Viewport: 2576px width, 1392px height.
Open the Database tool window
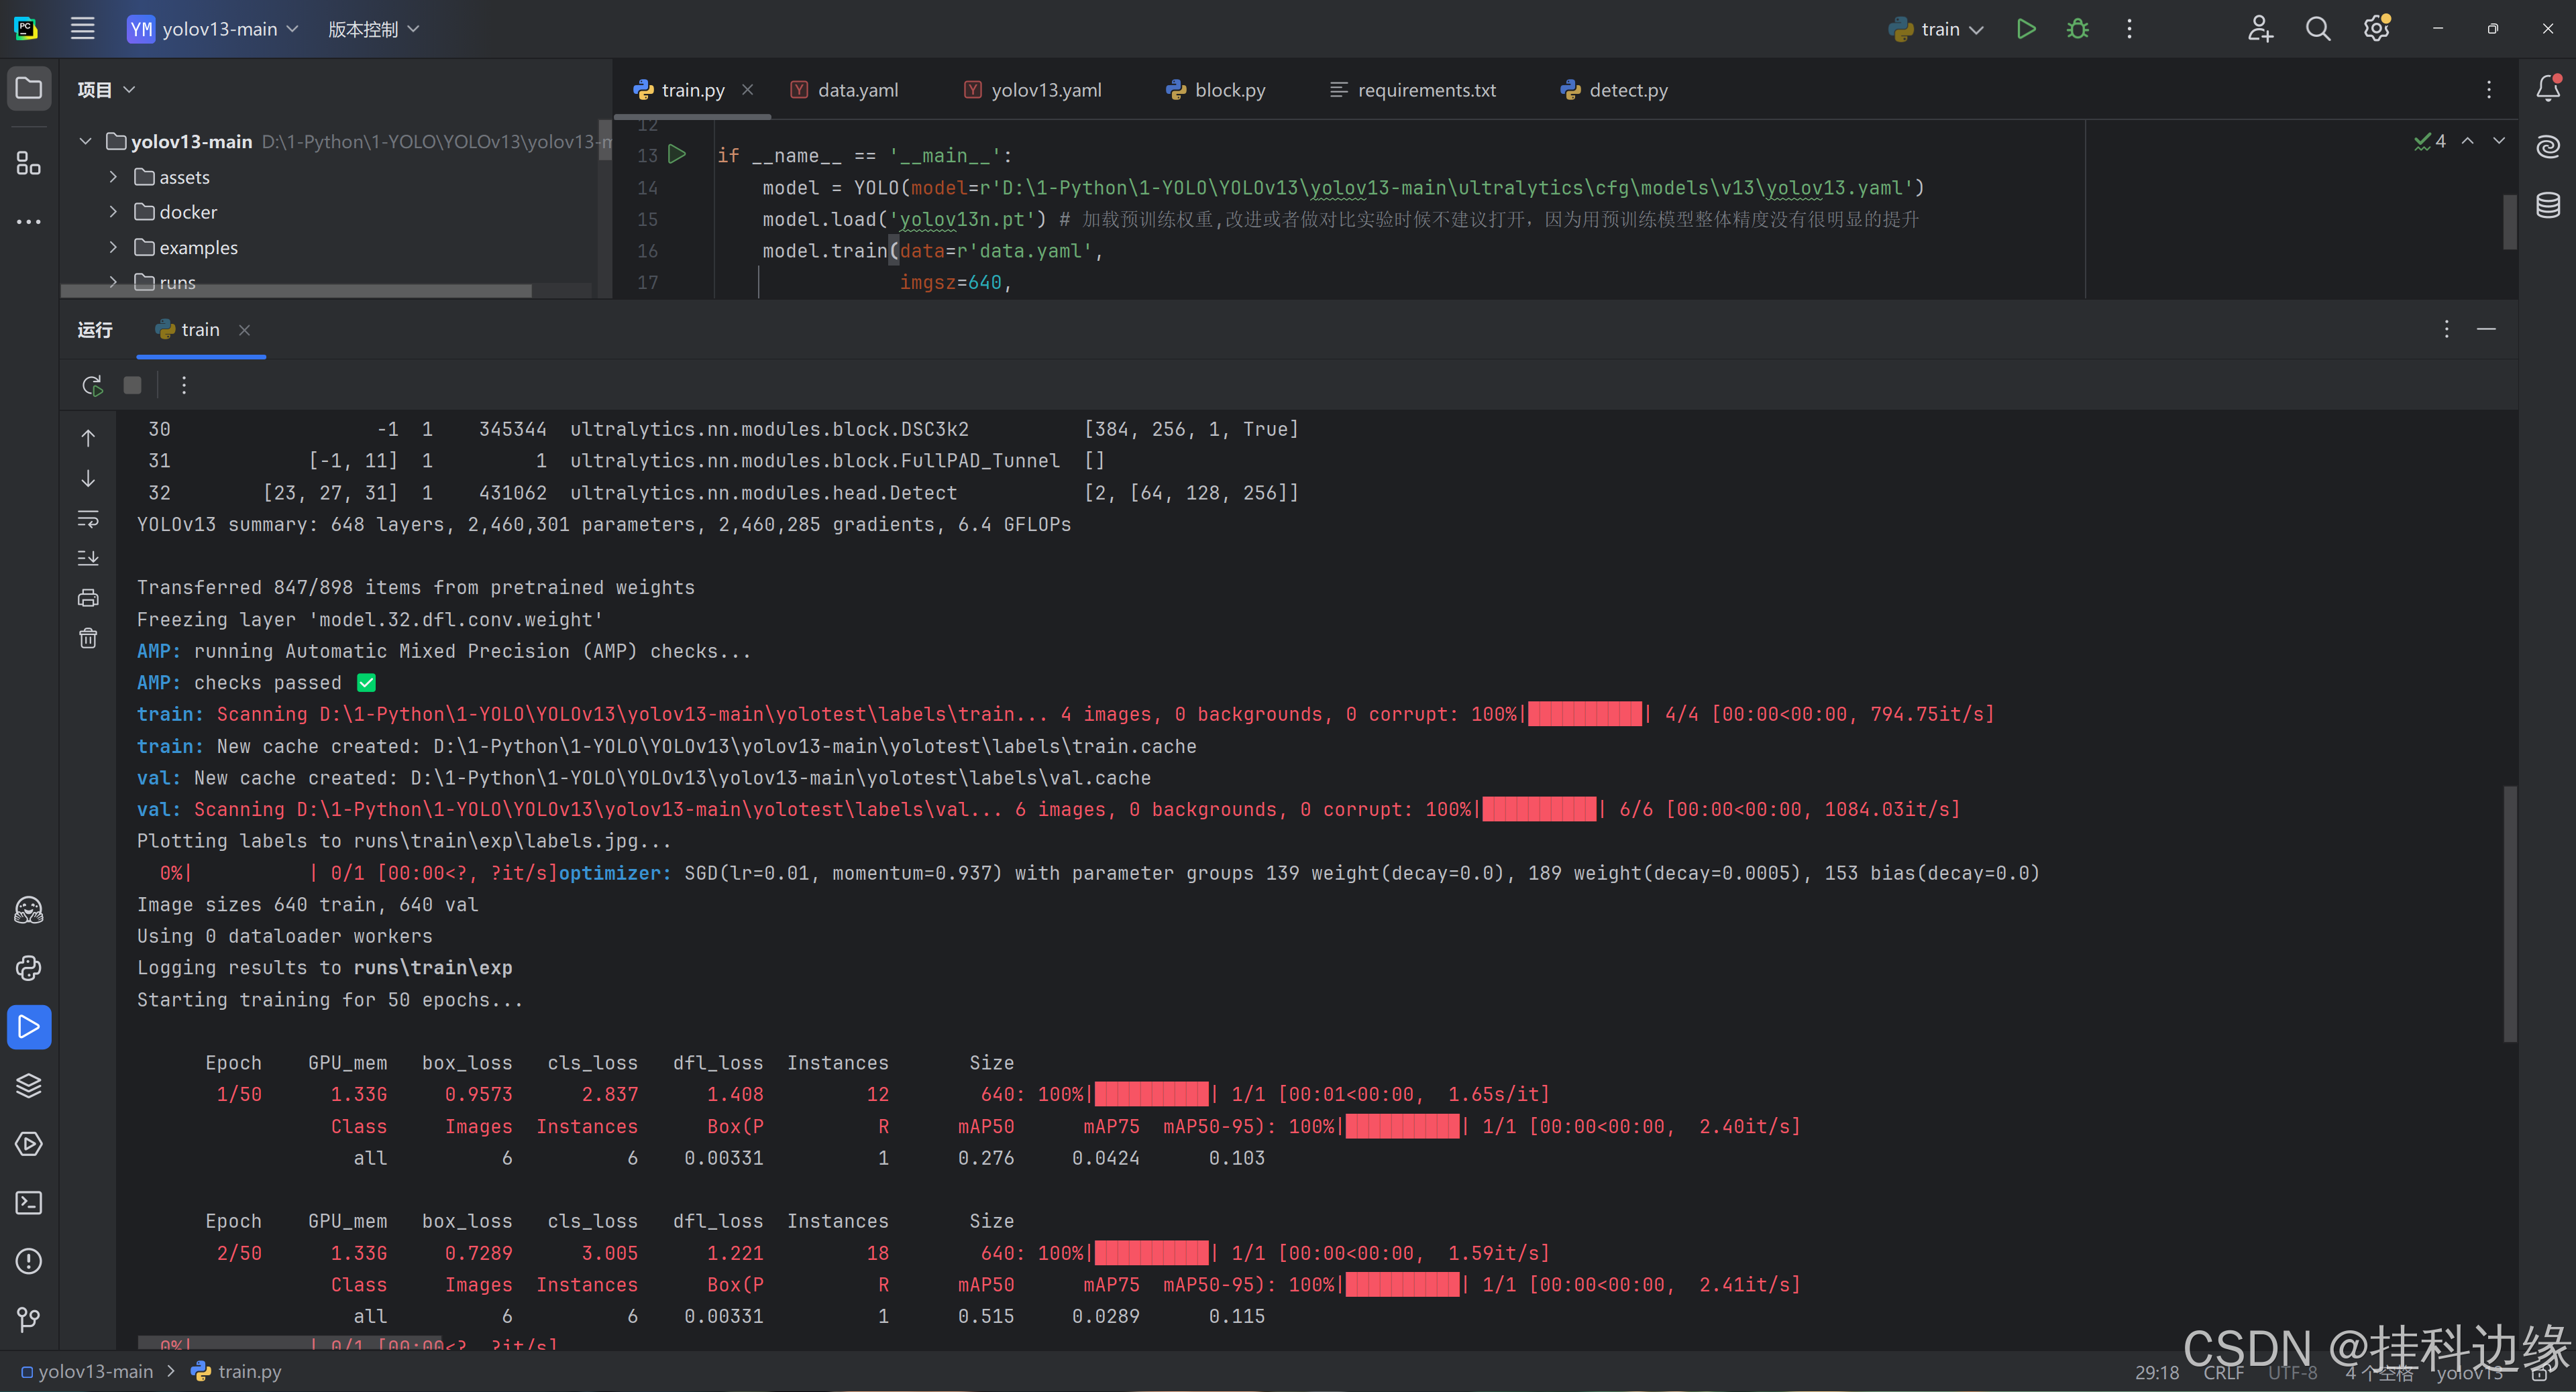[x=2548, y=205]
